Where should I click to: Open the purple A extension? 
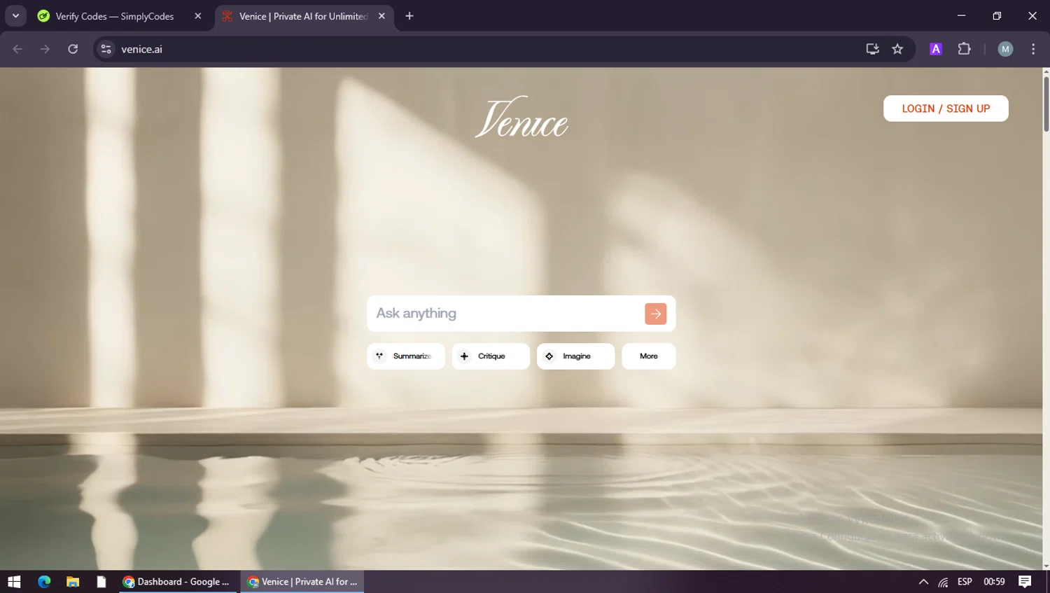coord(936,49)
